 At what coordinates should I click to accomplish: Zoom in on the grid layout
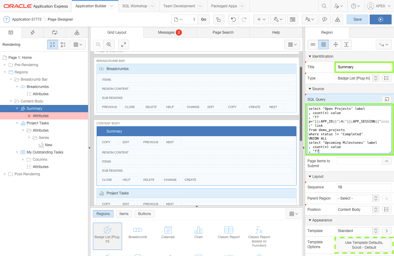pyautogui.click(x=109, y=45)
